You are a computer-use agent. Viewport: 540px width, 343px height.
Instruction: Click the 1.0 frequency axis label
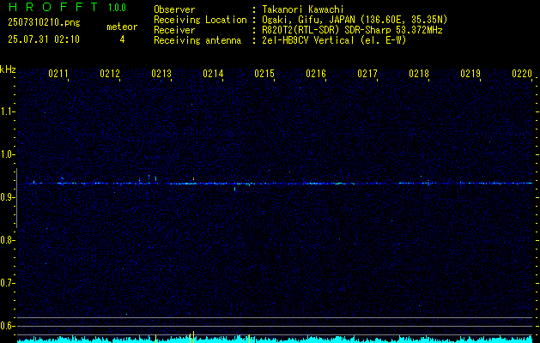tap(8, 154)
